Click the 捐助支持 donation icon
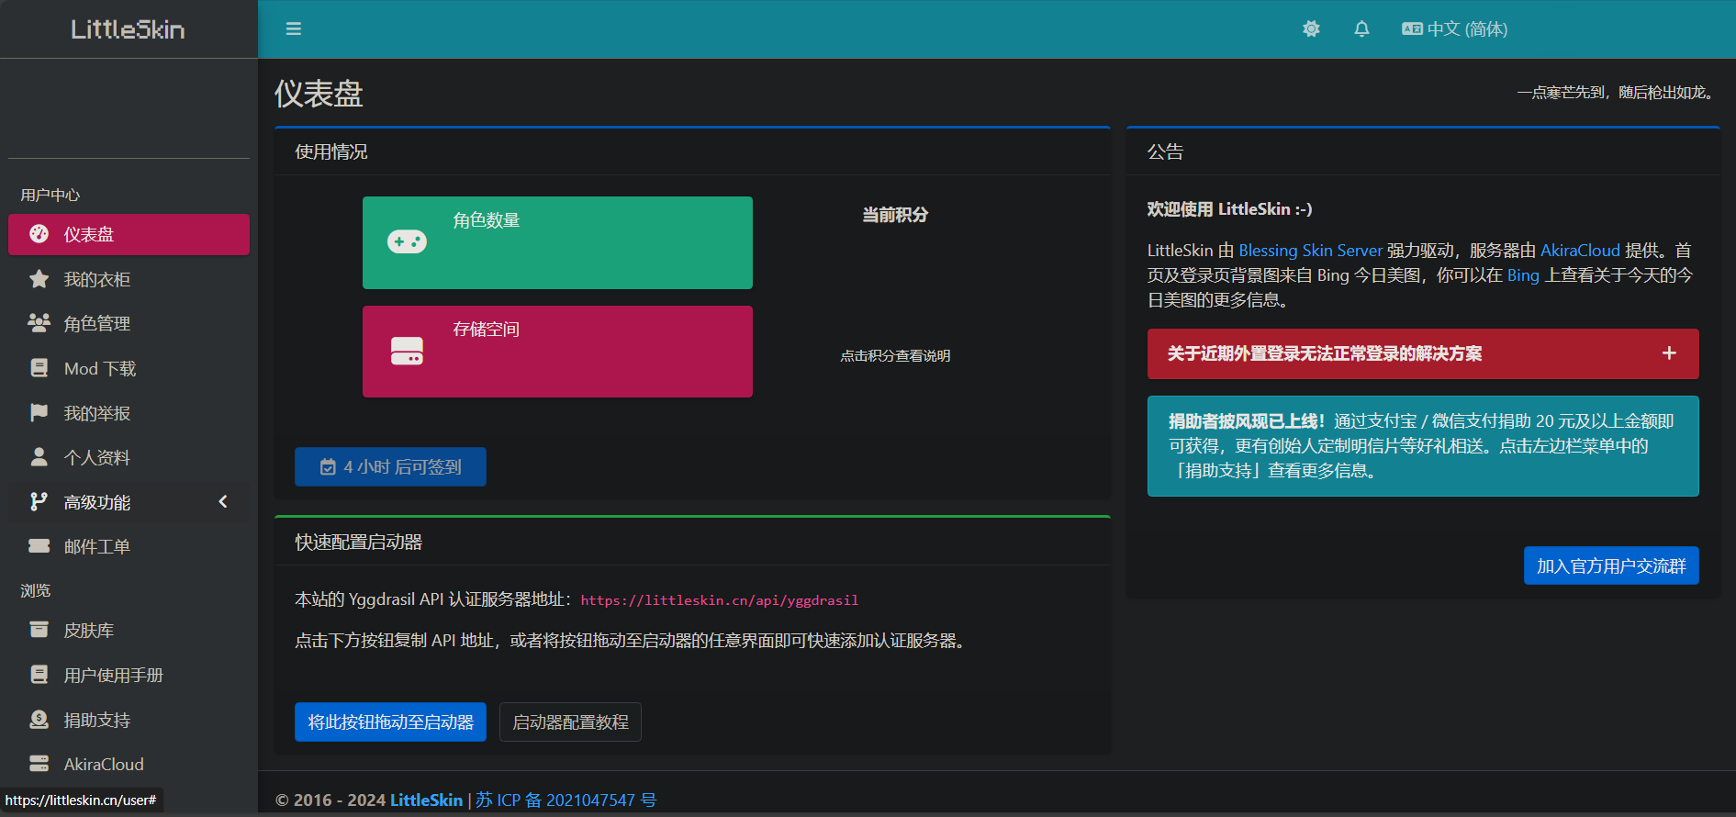1736x817 pixels. [39, 720]
